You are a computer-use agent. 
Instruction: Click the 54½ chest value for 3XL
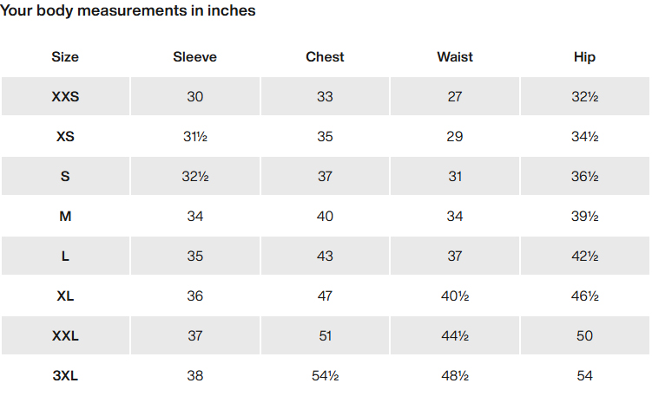(x=326, y=376)
